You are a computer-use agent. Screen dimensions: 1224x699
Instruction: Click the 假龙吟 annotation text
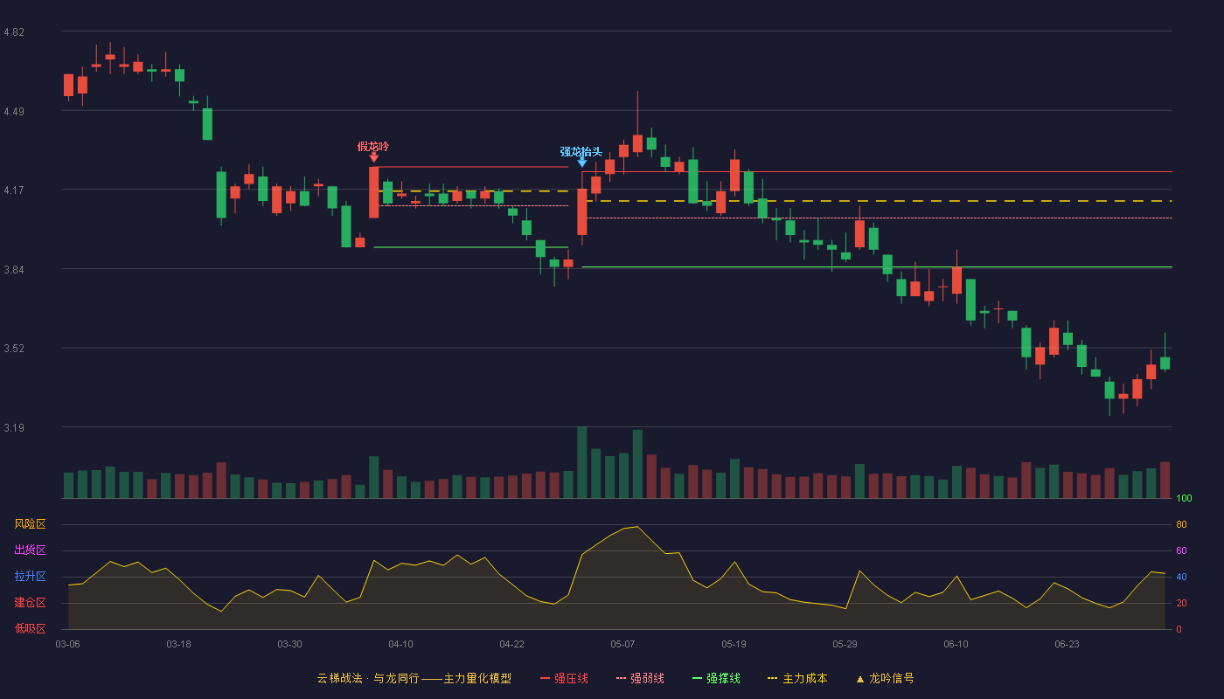tap(373, 146)
